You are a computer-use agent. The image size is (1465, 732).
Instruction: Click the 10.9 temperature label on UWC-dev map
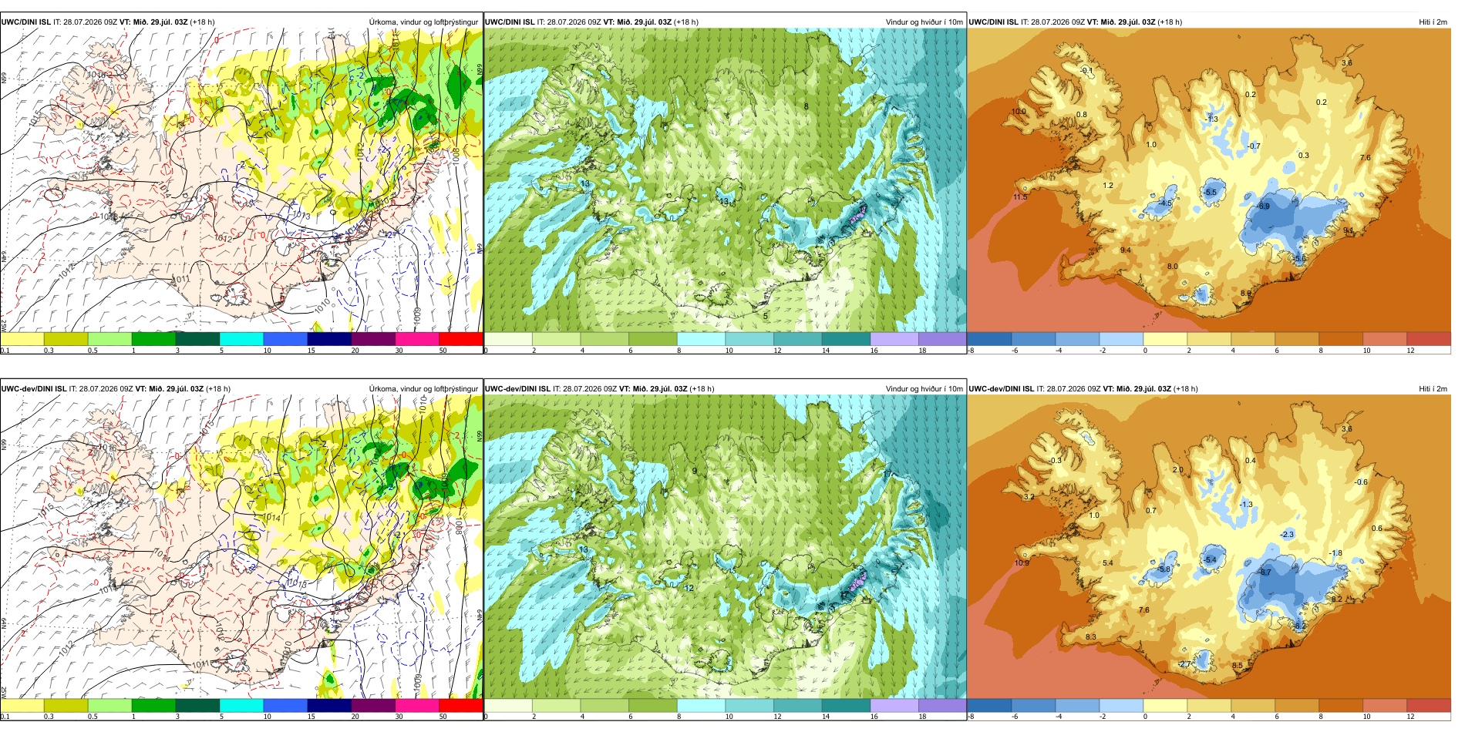[1022, 563]
